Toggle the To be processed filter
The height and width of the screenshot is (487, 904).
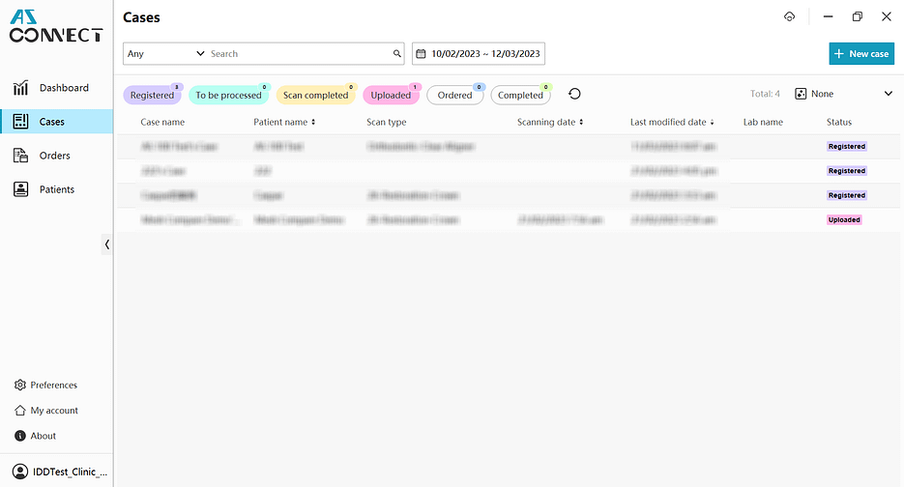pos(228,96)
